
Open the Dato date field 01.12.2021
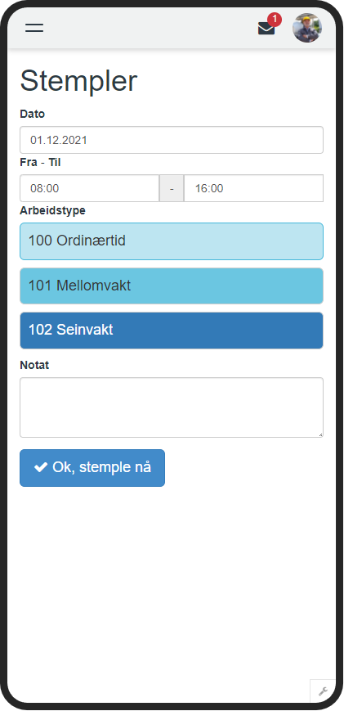point(172,140)
